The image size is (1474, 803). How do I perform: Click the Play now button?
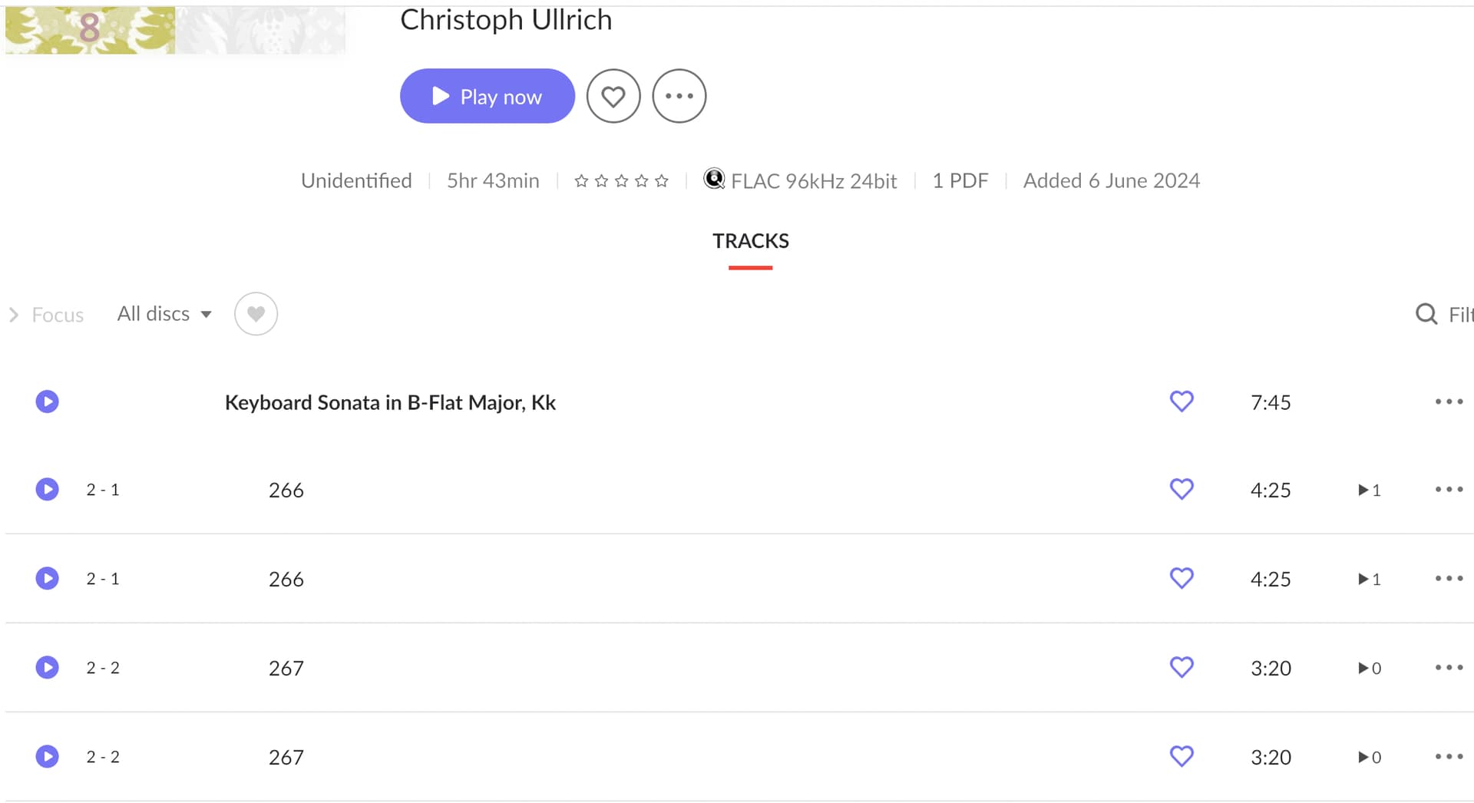pyautogui.click(x=487, y=96)
